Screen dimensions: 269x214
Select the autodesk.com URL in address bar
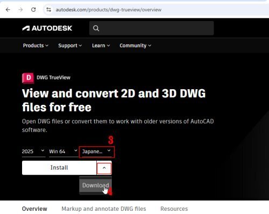pyautogui.click(x=109, y=10)
